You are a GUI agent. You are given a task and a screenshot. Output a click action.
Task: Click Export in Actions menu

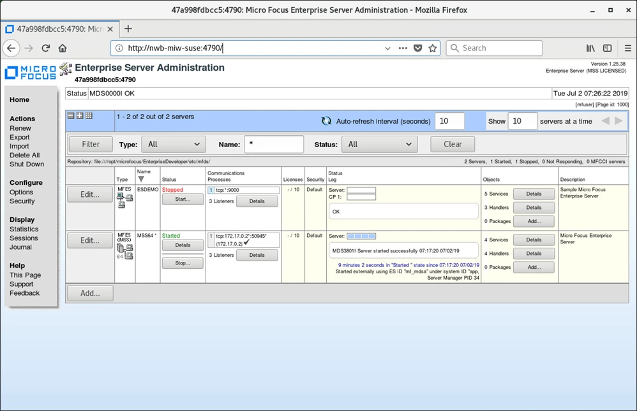20,137
